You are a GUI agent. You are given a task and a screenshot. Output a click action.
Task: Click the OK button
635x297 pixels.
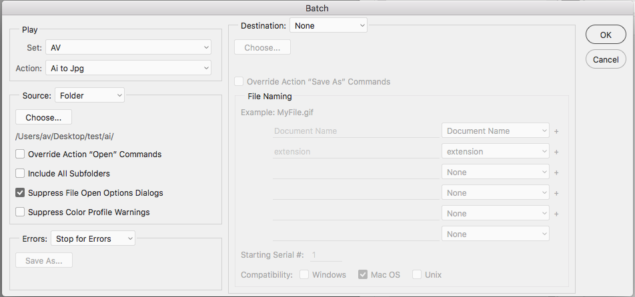pos(605,35)
